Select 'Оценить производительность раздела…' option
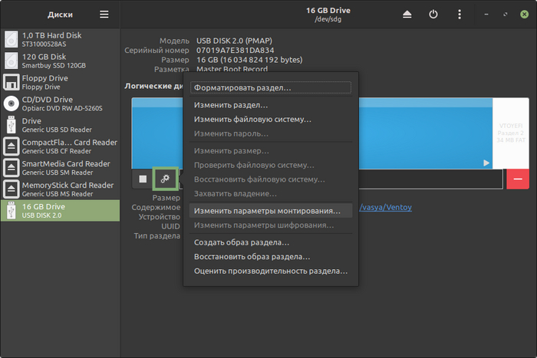Viewport: 537px width, 358px height. pyautogui.click(x=270, y=271)
